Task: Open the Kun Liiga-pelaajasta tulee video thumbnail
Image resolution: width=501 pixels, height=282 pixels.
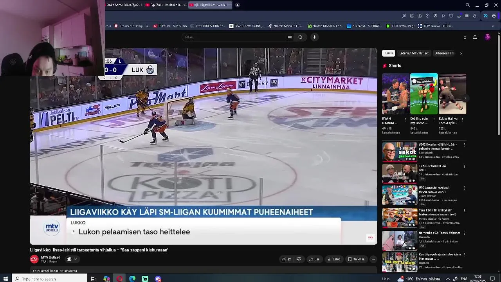Action: [x=400, y=262]
